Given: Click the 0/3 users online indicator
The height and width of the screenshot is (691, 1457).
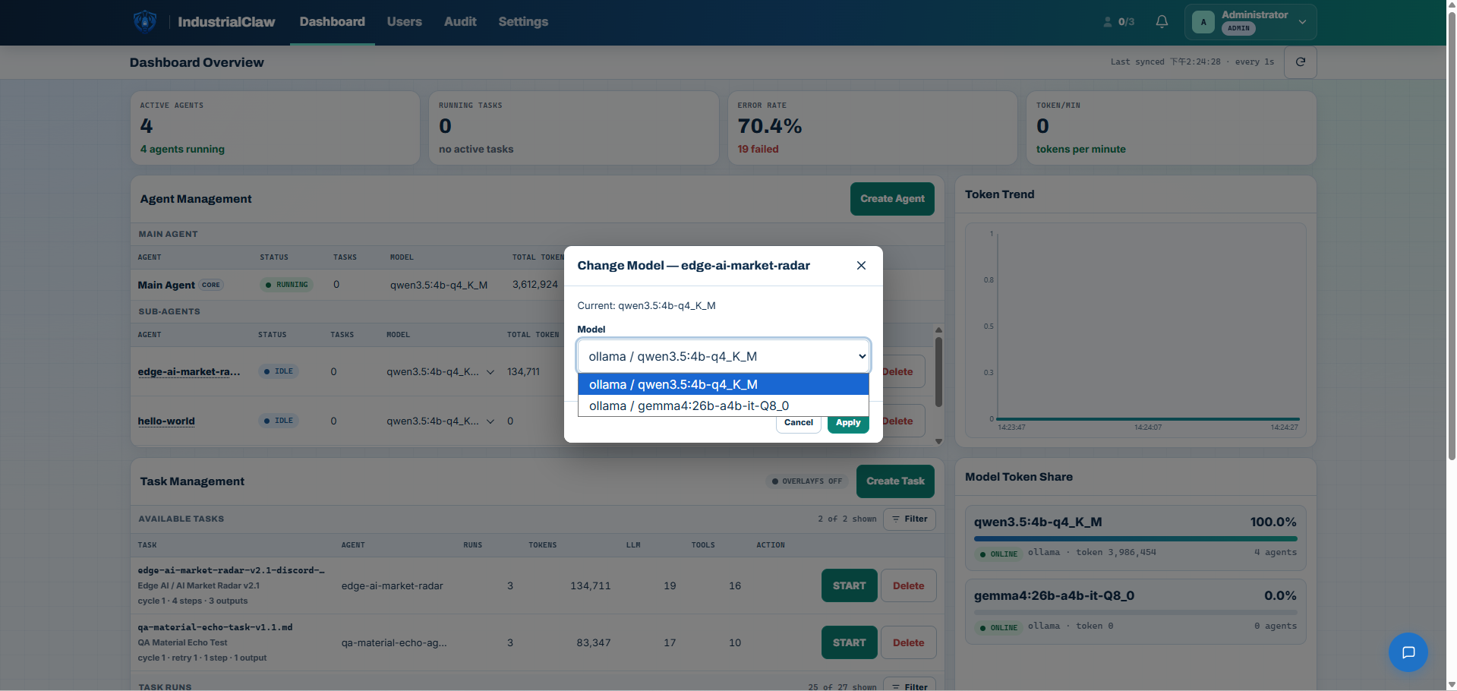Looking at the screenshot, I should click(x=1119, y=22).
